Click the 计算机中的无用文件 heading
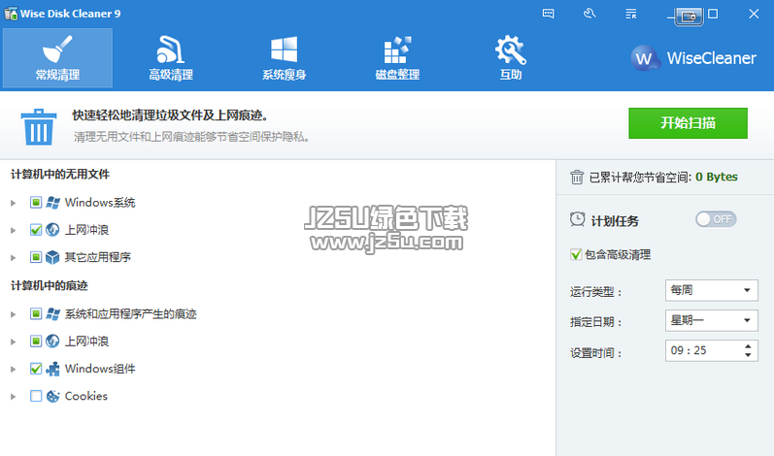 [x=60, y=174]
